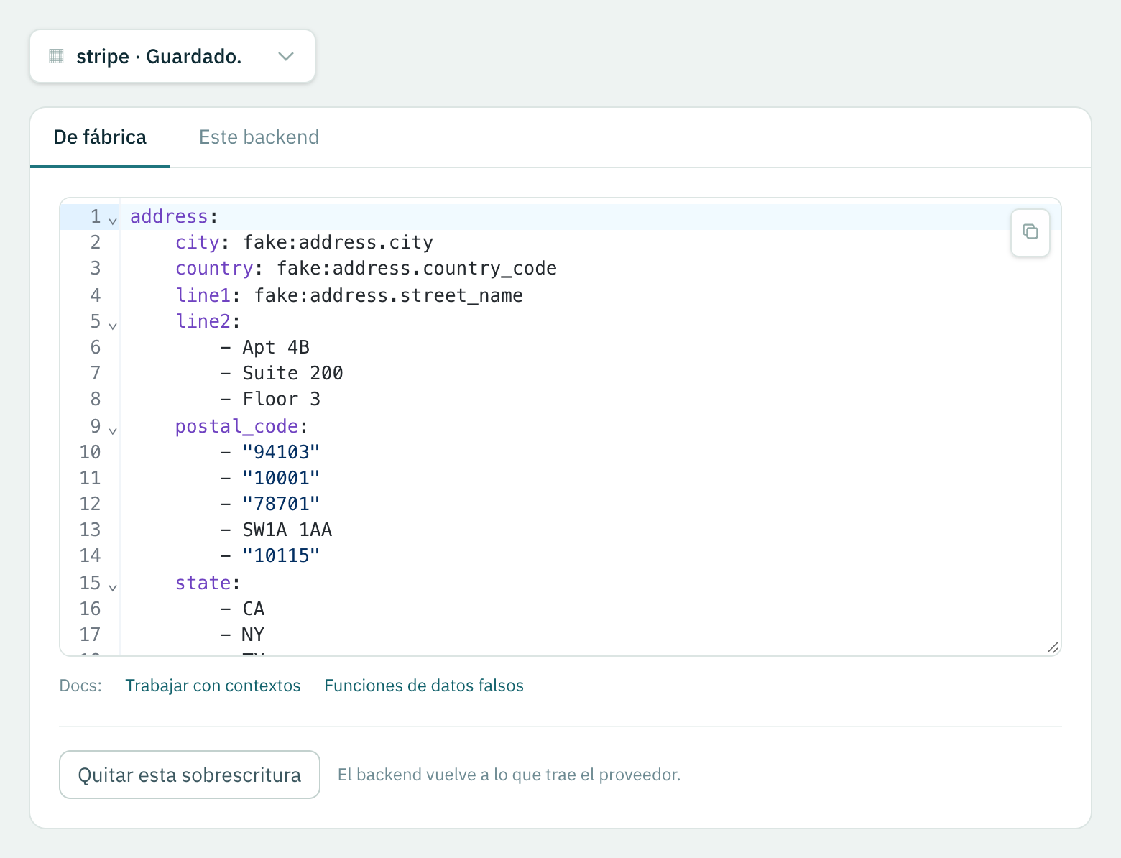This screenshot has height=858, width=1121.
Task: Collapse the address block fold arrow
Action: tap(113, 220)
